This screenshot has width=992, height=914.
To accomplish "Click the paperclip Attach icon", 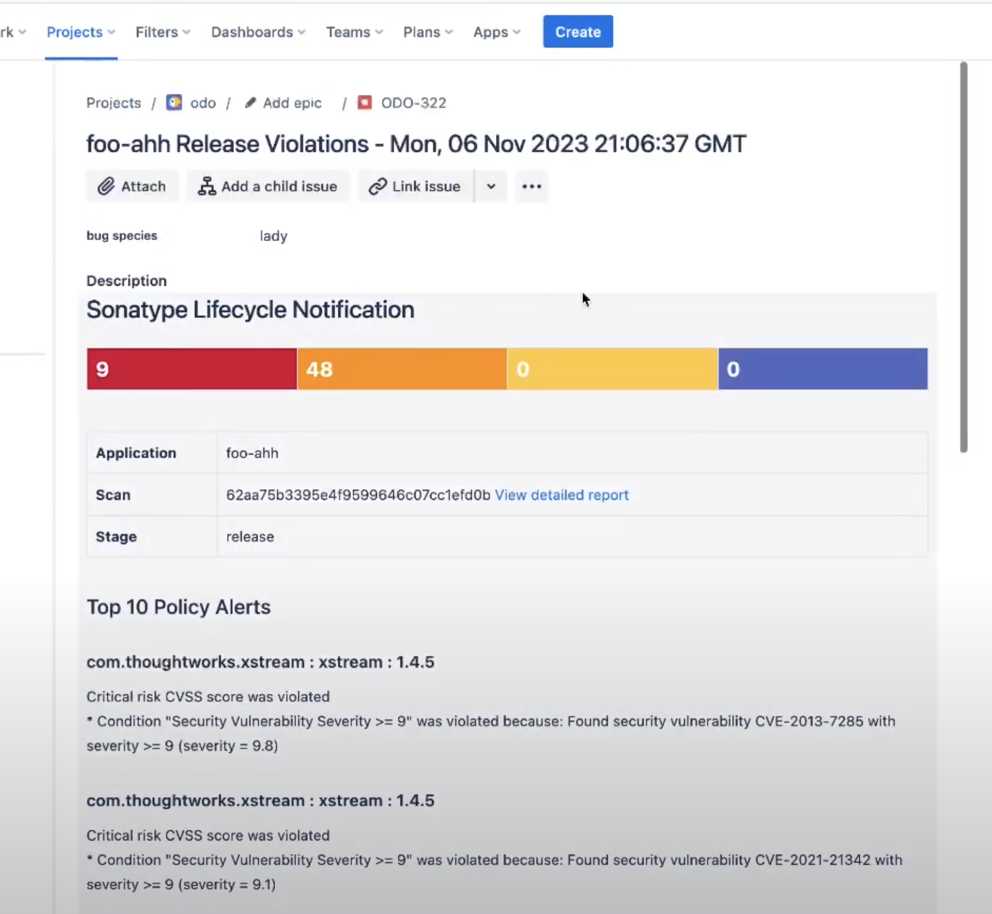I will point(106,186).
